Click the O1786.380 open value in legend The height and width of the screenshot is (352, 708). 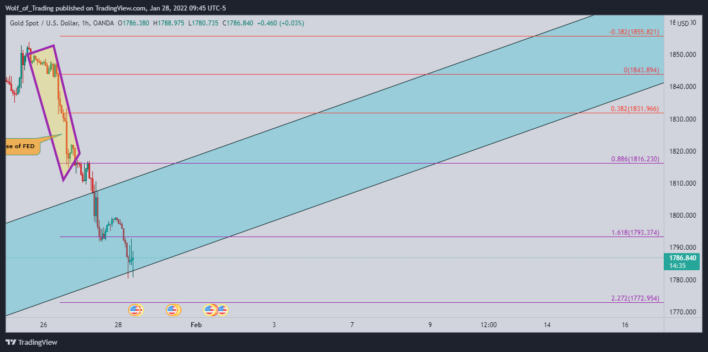click(133, 23)
